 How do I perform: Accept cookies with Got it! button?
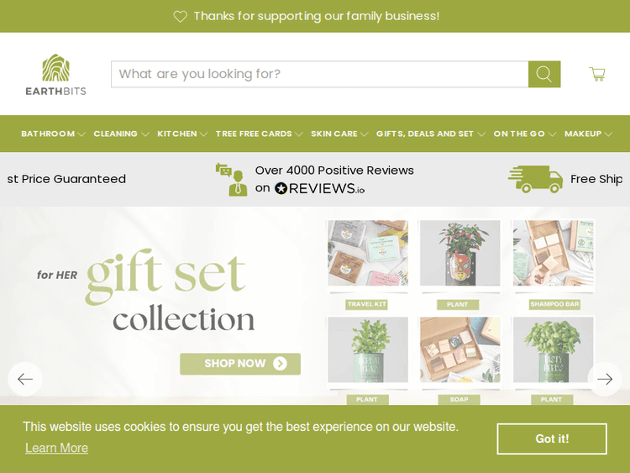point(552,439)
